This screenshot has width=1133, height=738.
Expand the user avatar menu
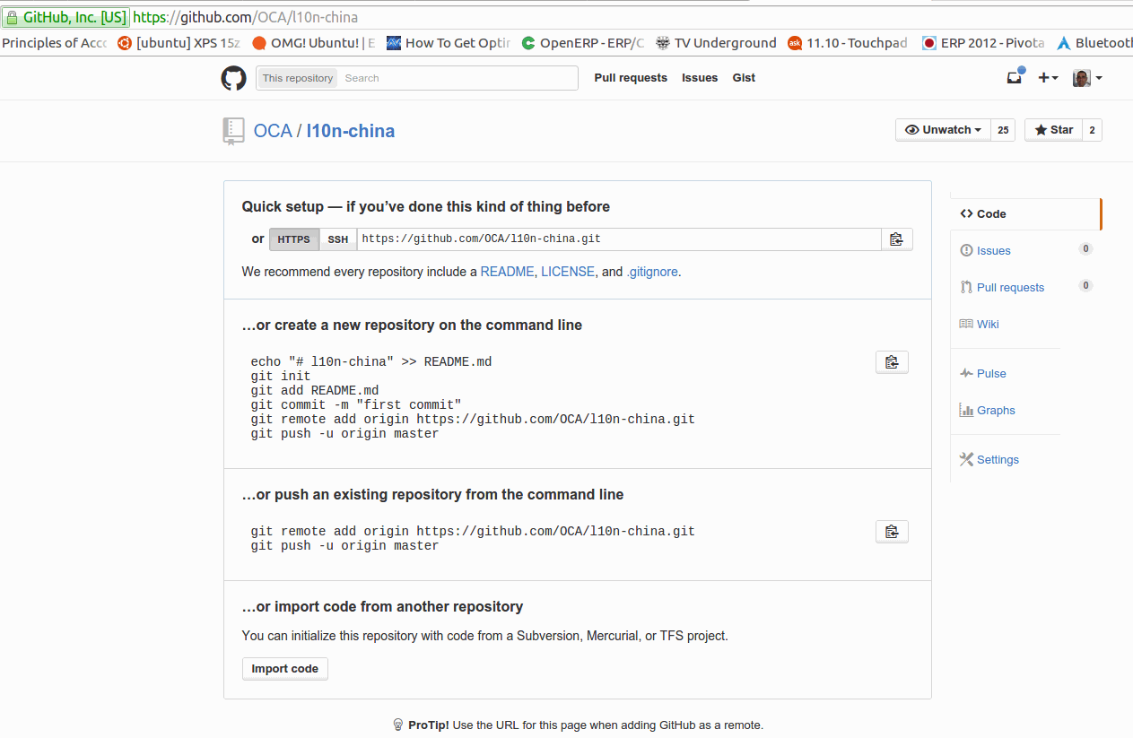click(x=1087, y=78)
